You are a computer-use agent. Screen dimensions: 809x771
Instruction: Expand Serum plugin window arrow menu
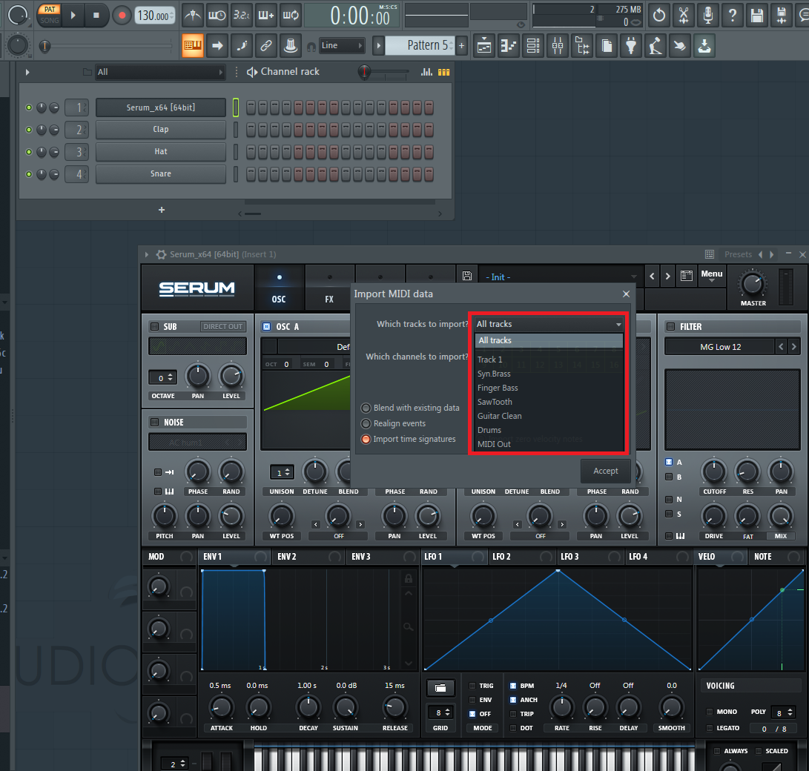147,254
